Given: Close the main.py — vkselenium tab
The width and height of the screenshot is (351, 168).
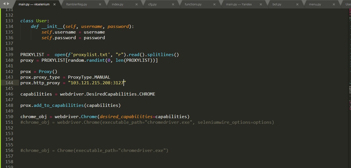Looking at the screenshot, I should [x=54, y=5].
